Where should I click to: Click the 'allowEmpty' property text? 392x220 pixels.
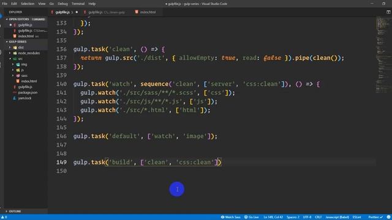[x=196, y=58]
